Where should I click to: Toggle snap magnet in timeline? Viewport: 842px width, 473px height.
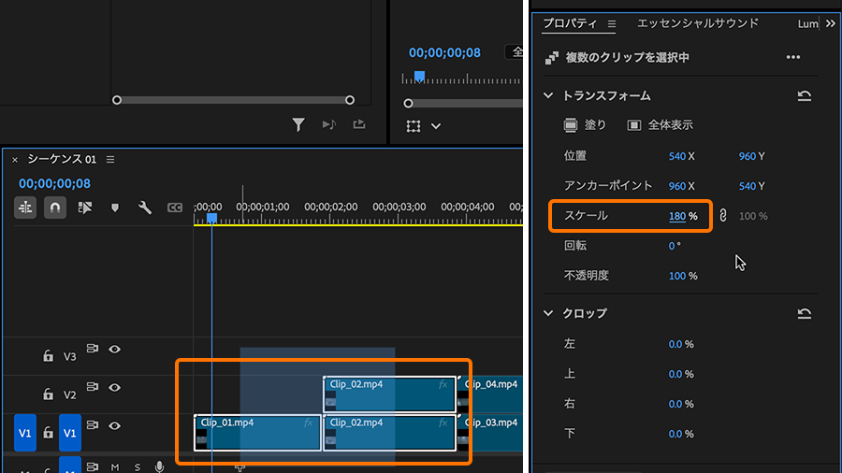click(x=55, y=208)
